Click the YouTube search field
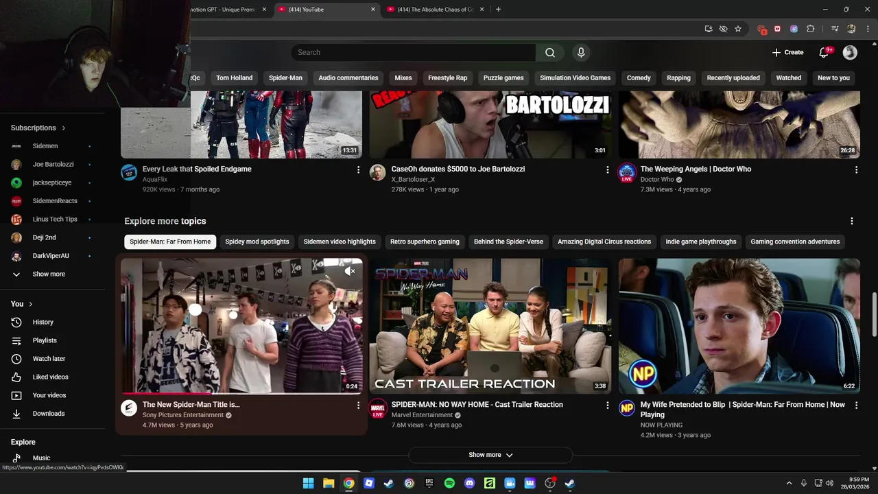Viewport: 878px width, 494px height. [414, 53]
